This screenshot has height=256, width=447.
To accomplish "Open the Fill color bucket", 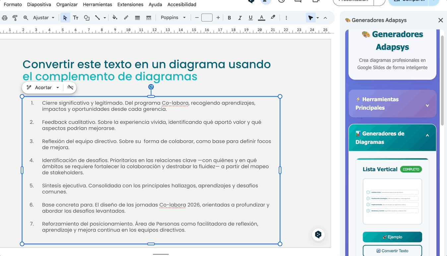I will pyautogui.click(x=115, y=18).
